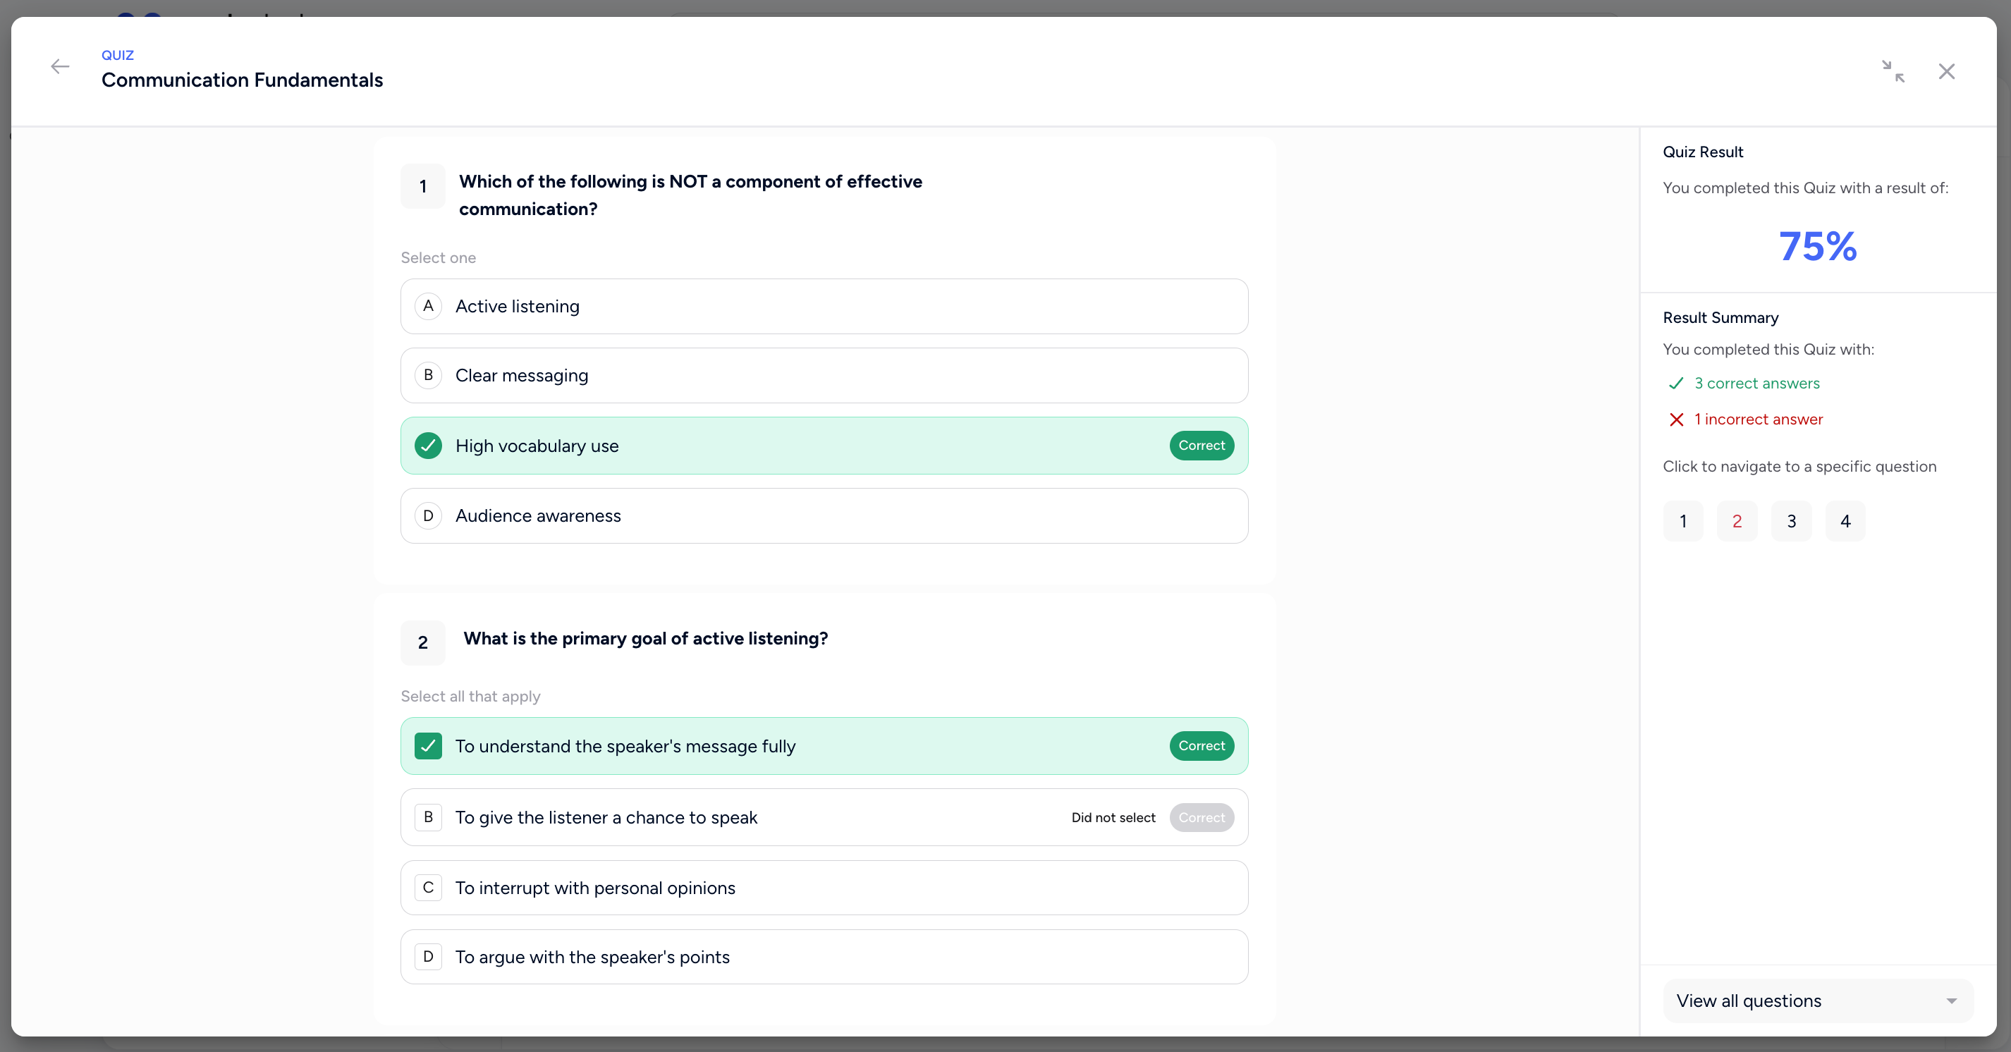This screenshot has height=1052, width=2011.
Task: Click the View all questions dropdown arrow
Action: click(1952, 1000)
